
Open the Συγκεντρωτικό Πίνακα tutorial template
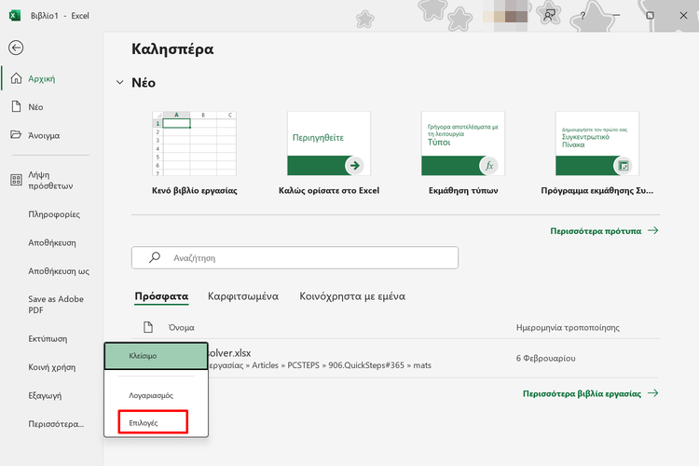[597, 153]
